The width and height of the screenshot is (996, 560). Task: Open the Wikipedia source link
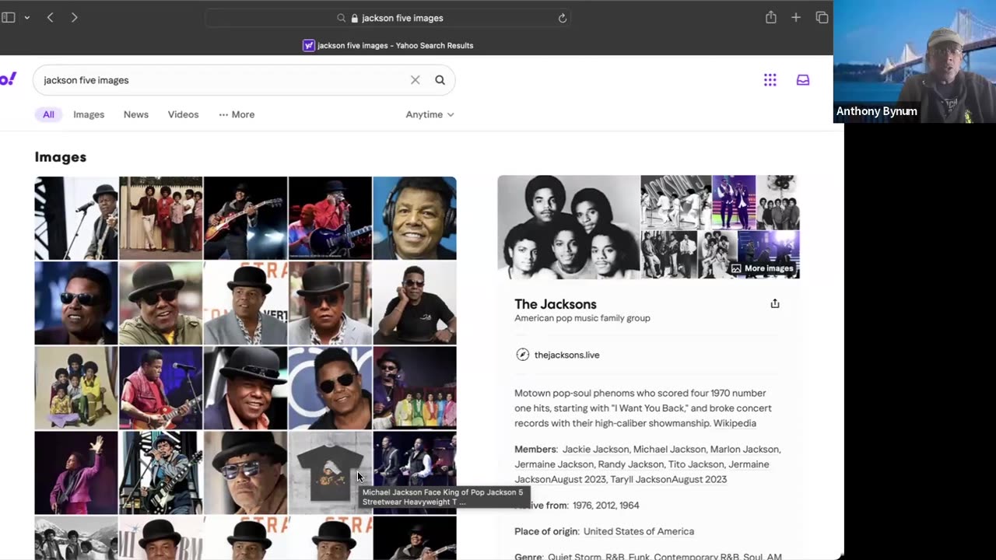tap(735, 423)
